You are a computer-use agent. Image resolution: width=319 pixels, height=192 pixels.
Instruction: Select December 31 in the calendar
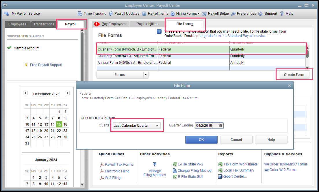coord(27,143)
